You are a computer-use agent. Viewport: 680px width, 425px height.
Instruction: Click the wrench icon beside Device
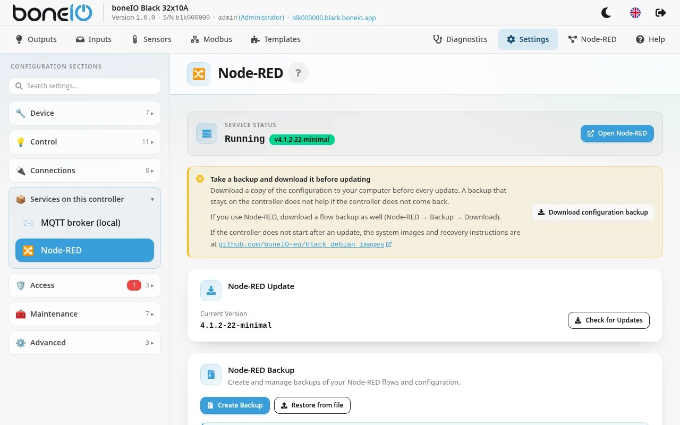pyautogui.click(x=21, y=113)
